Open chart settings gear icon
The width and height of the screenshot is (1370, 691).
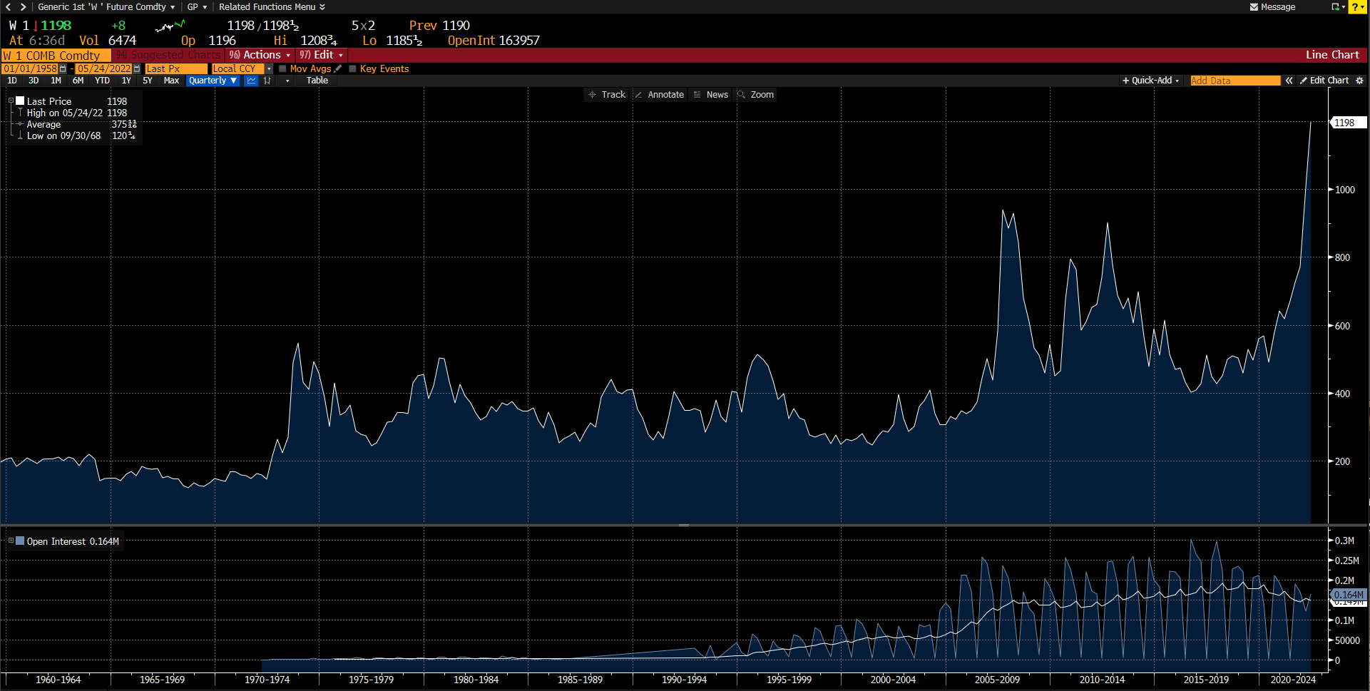pos(1360,81)
